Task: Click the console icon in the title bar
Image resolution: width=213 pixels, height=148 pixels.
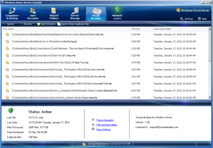Action: (2, 2)
